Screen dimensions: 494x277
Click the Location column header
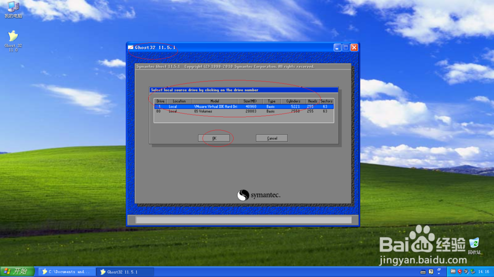[179, 101]
